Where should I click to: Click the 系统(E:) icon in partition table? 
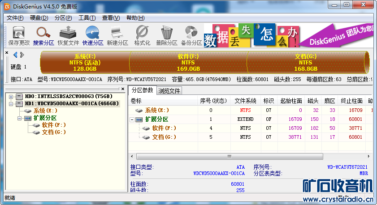pos(139,111)
